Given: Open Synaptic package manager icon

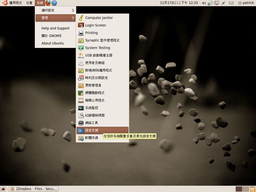Looking at the screenshot, I should 81,40.
